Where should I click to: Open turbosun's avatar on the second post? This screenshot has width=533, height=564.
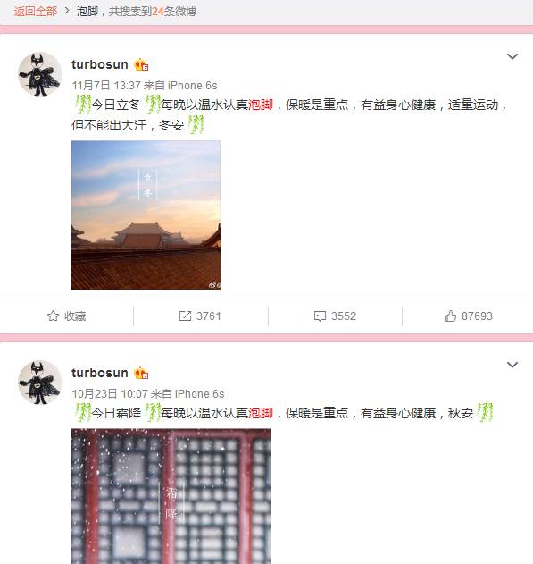[40, 383]
